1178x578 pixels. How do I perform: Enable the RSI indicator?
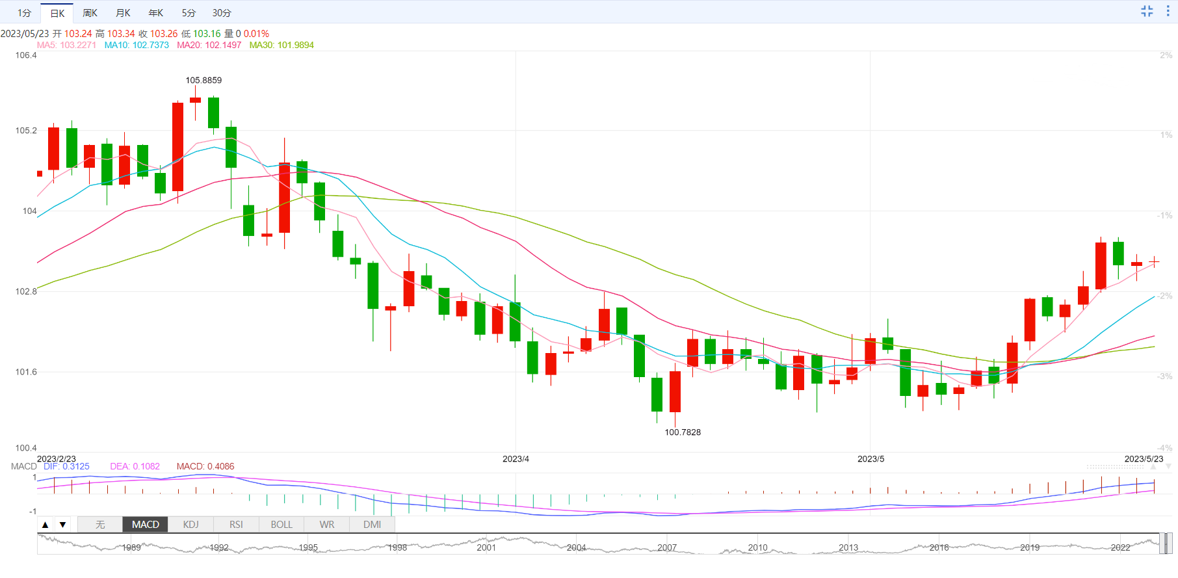tap(236, 525)
